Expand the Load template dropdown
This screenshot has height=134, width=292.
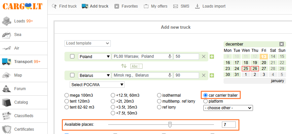pyautogui.click(x=88, y=43)
